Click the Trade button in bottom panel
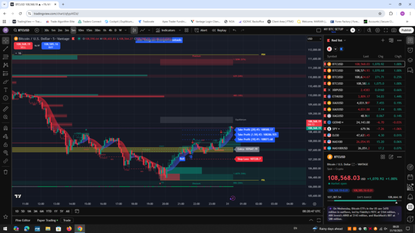Screen dimensions: 415x233 point(67,220)
